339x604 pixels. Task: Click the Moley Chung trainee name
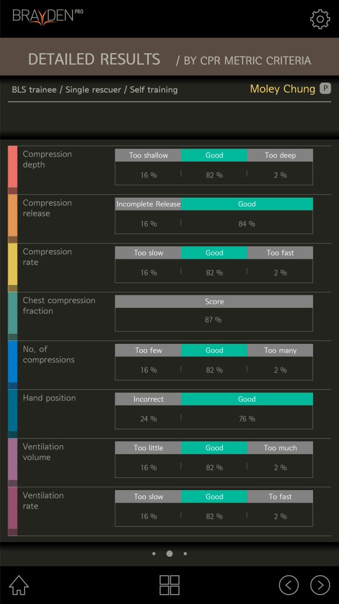[282, 89]
